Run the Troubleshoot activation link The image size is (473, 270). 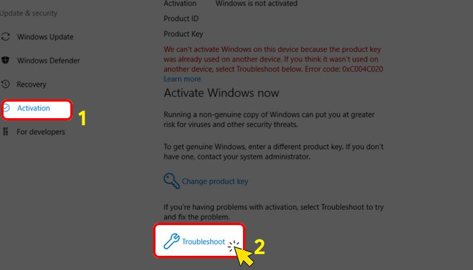point(203,242)
